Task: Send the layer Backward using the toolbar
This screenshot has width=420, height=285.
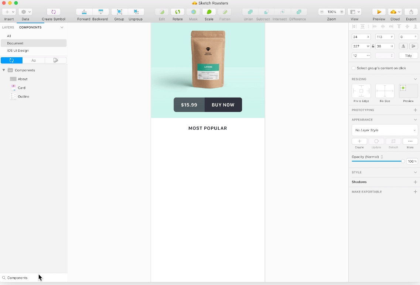Action: point(100,11)
